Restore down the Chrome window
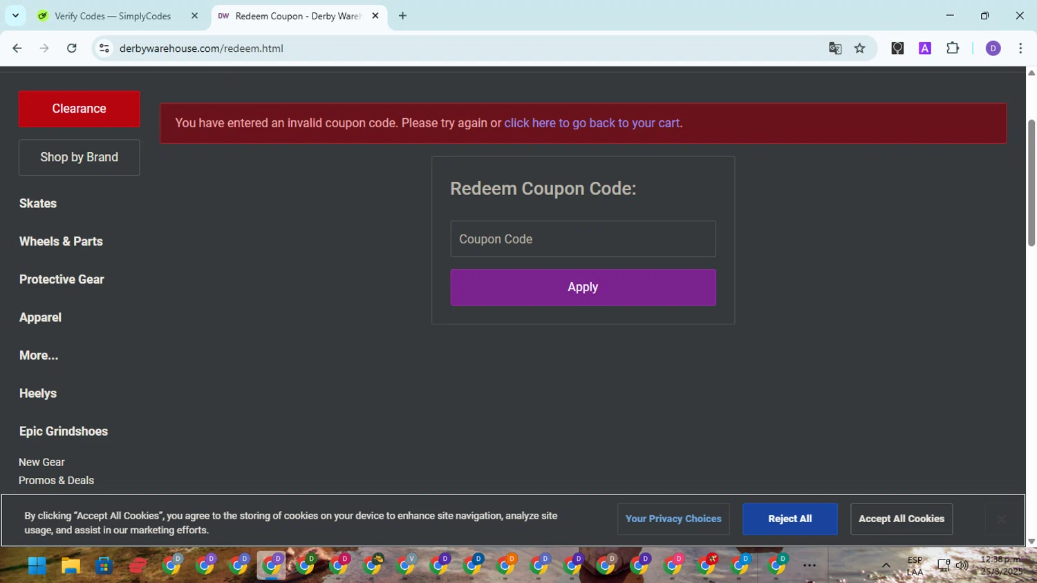Viewport: 1037px width, 583px height. pyautogui.click(x=984, y=15)
